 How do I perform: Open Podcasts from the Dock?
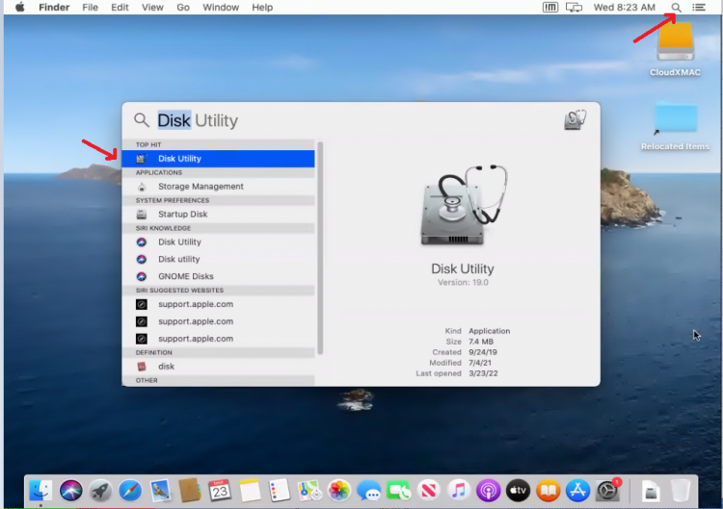tap(489, 490)
